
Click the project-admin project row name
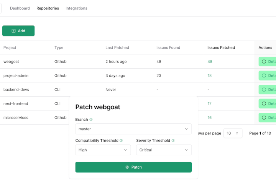tap(16, 76)
